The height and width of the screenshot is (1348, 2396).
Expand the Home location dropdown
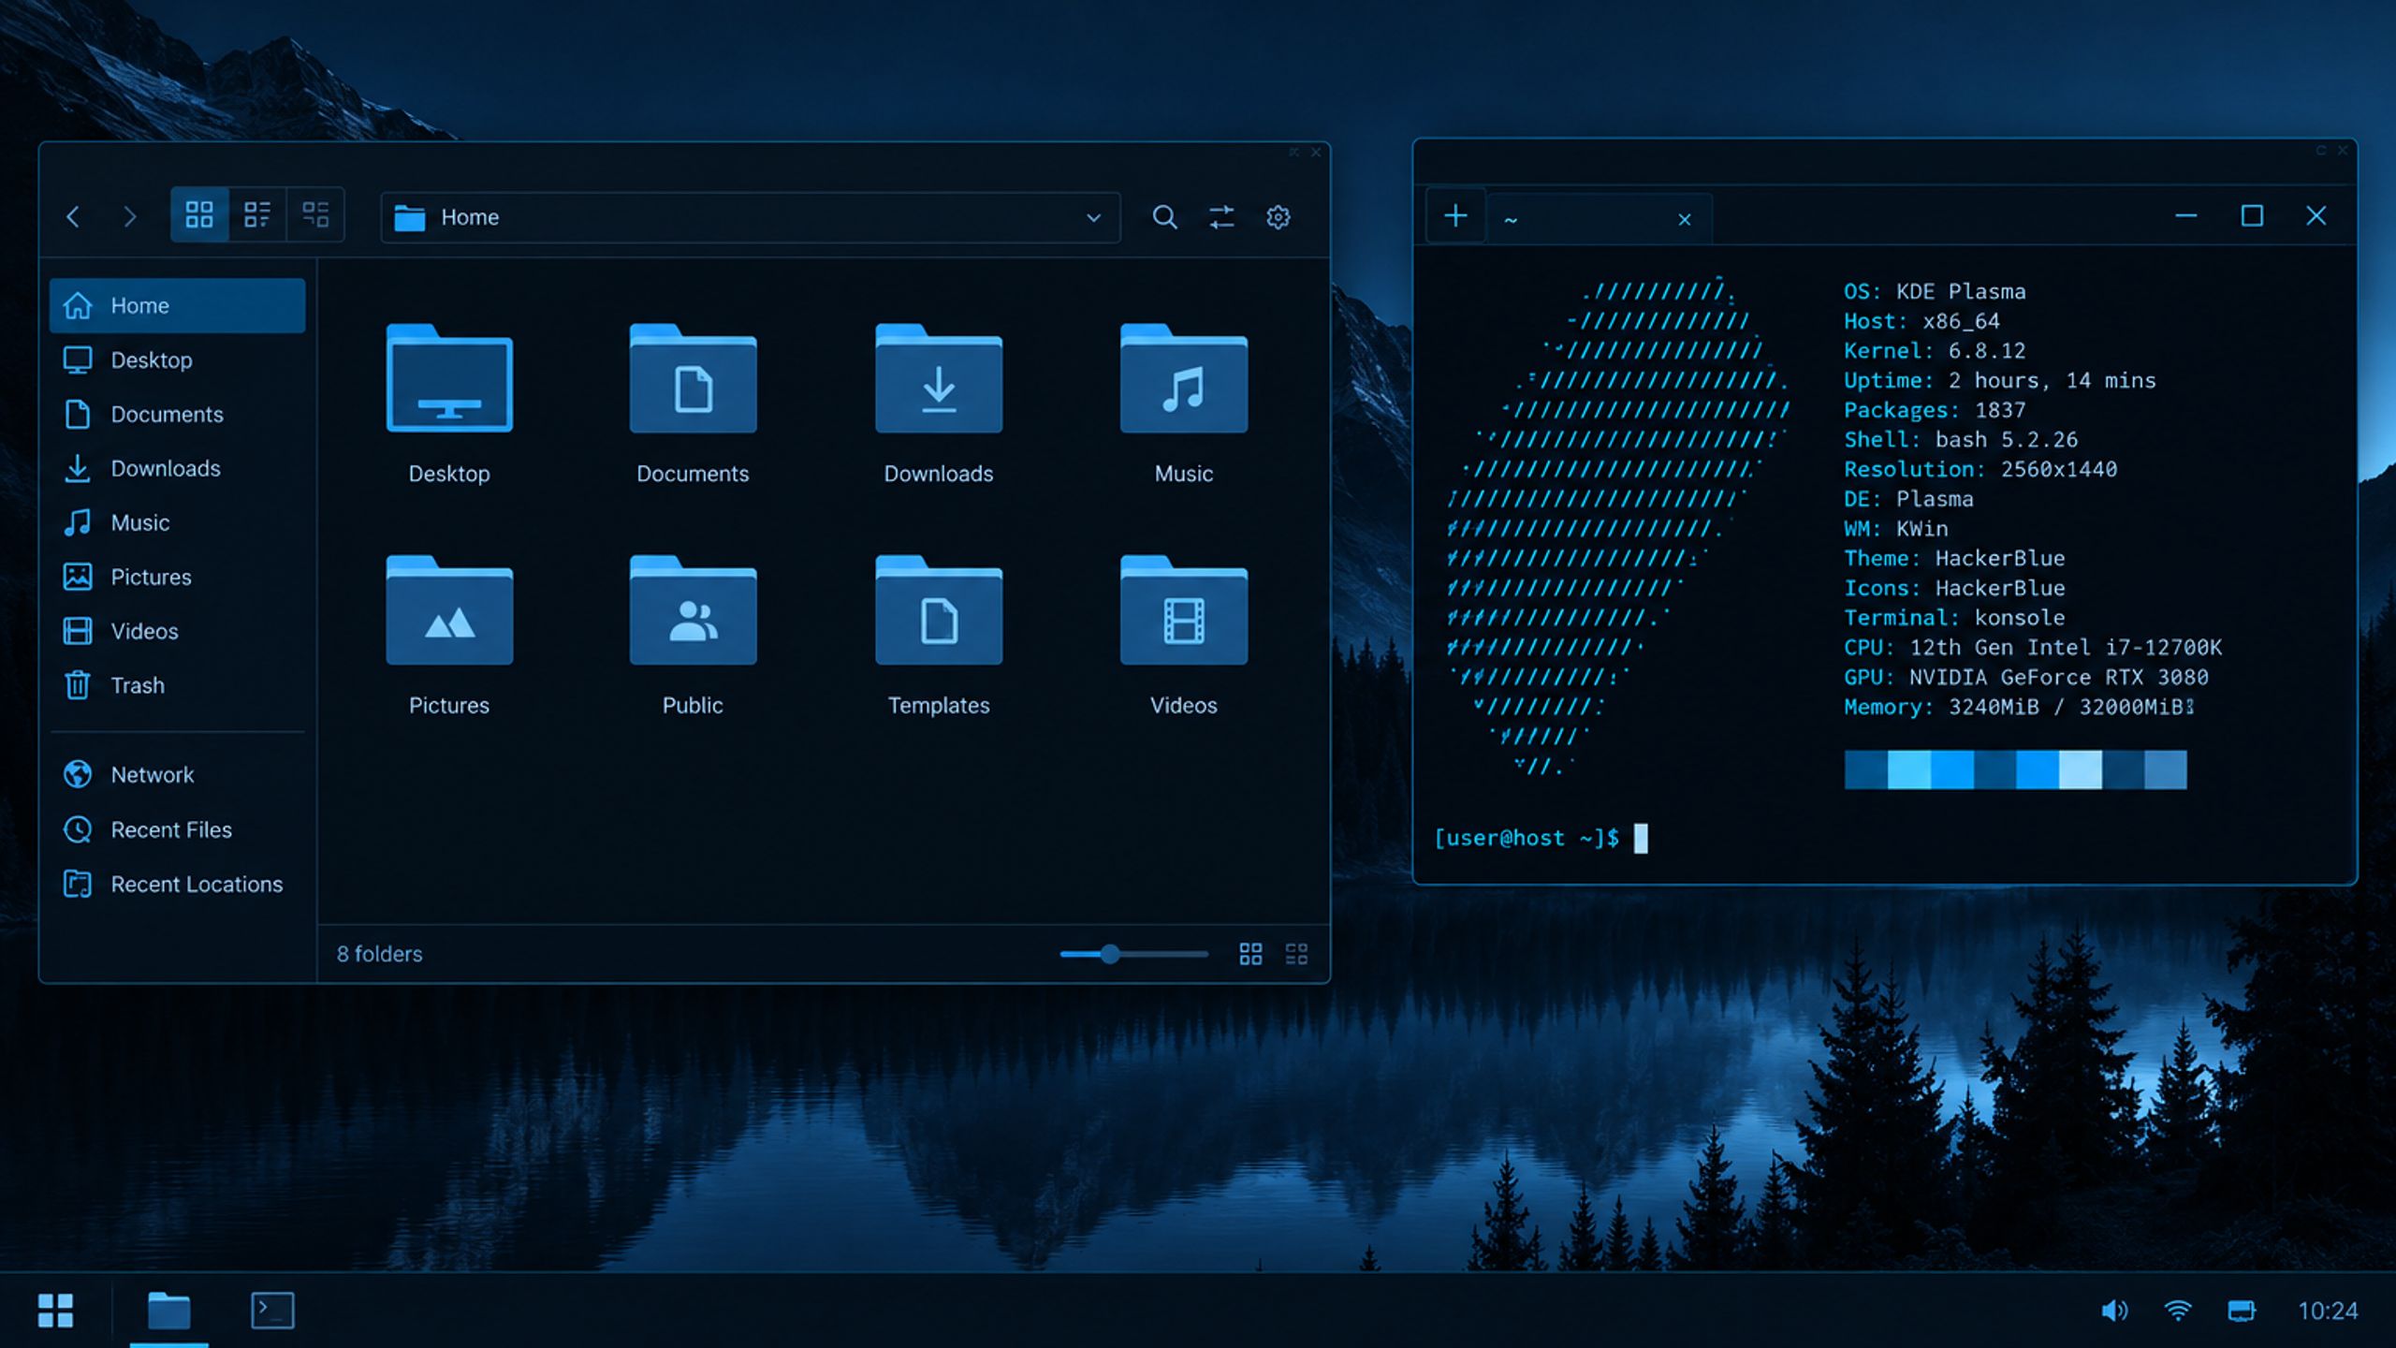pyautogui.click(x=1093, y=218)
